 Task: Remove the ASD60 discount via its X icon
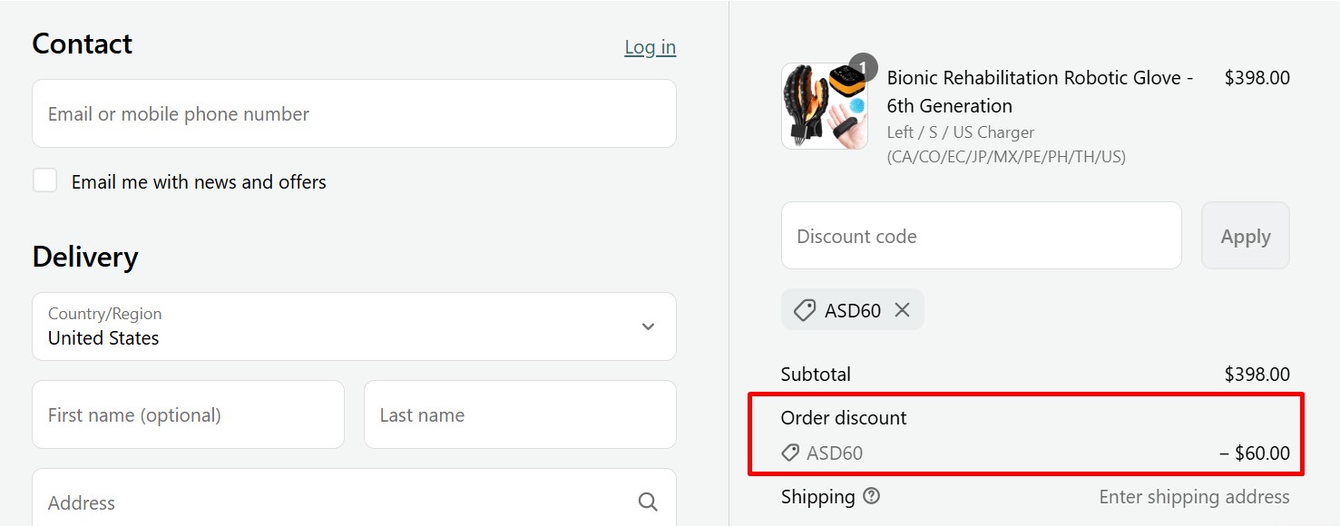point(902,310)
